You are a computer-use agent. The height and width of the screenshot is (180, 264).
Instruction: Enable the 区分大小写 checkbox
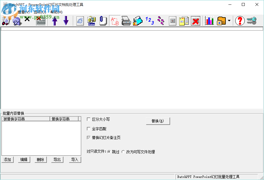point(88,119)
